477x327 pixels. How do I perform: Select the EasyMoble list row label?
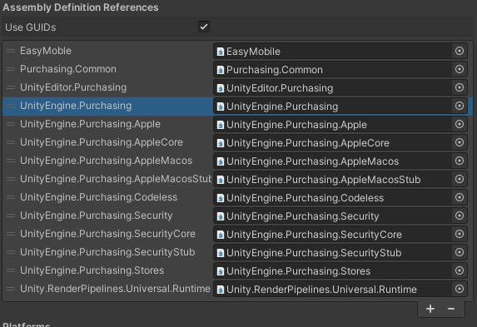click(x=46, y=51)
